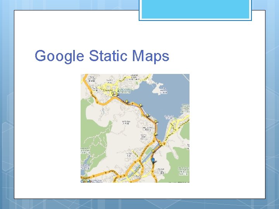Click the Google logo on the map
279x209 pixels.
click(x=86, y=182)
